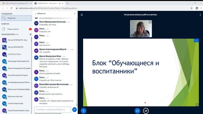This screenshot has width=203, height=114.
Task: Reload the webinar page
Action: (x=11, y=8)
